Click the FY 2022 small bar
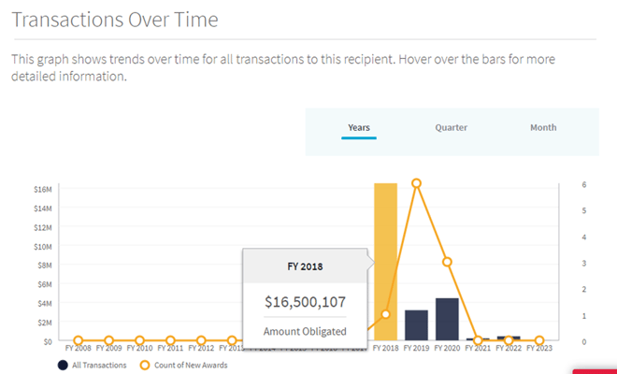Screen dimensions: 617x374 coord(509,338)
